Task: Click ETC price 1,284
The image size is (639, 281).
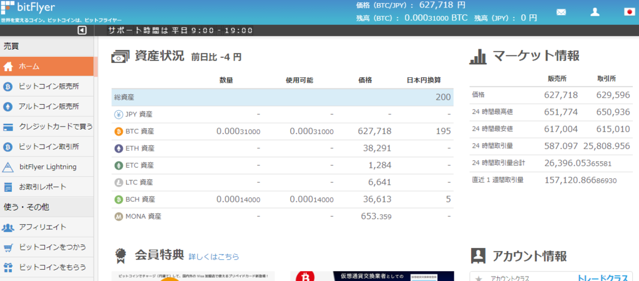Action: click(380, 166)
